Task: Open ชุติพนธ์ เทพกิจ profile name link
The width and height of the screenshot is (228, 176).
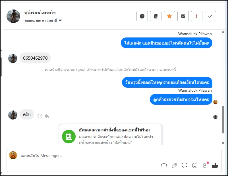Action: coord(40,12)
